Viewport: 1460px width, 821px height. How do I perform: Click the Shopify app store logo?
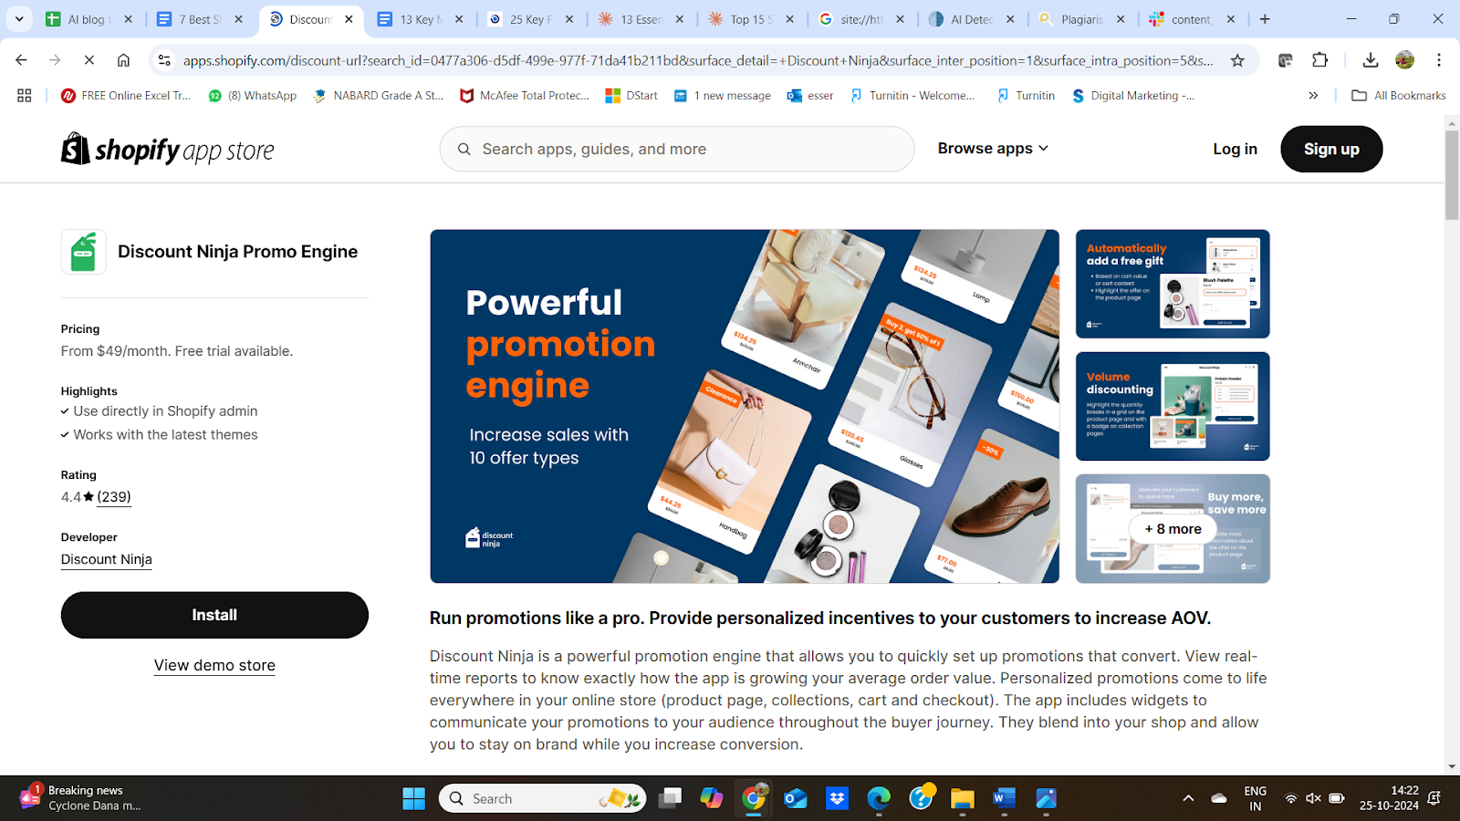(167, 149)
